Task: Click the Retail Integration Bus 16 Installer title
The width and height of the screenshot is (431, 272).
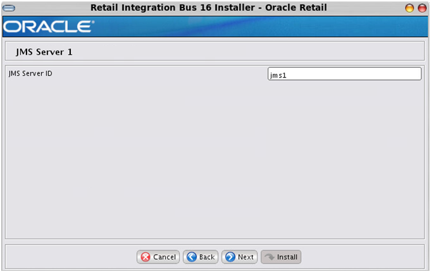Action: click(x=209, y=7)
